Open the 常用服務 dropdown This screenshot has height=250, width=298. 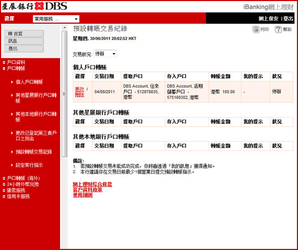[x=56, y=19]
